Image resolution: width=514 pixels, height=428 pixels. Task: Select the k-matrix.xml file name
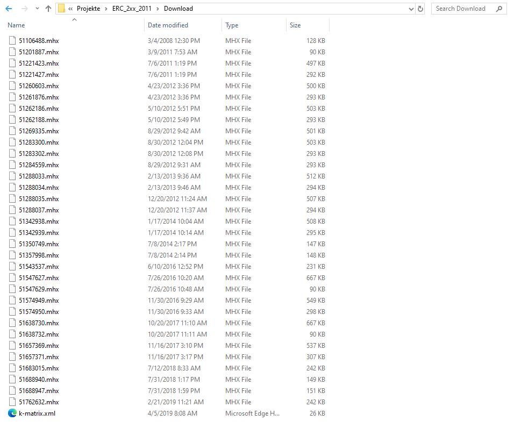[x=37, y=413]
